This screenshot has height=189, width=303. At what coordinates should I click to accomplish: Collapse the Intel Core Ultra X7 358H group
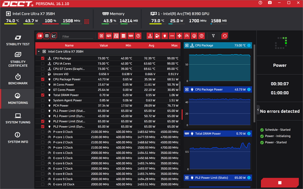pyautogui.click(x=39, y=52)
